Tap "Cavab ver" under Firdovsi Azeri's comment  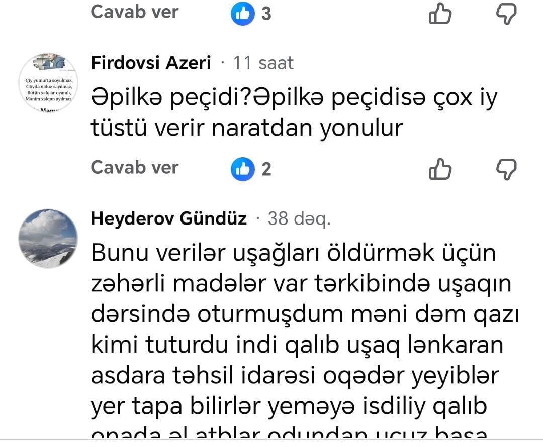click(x=134, y=167)
